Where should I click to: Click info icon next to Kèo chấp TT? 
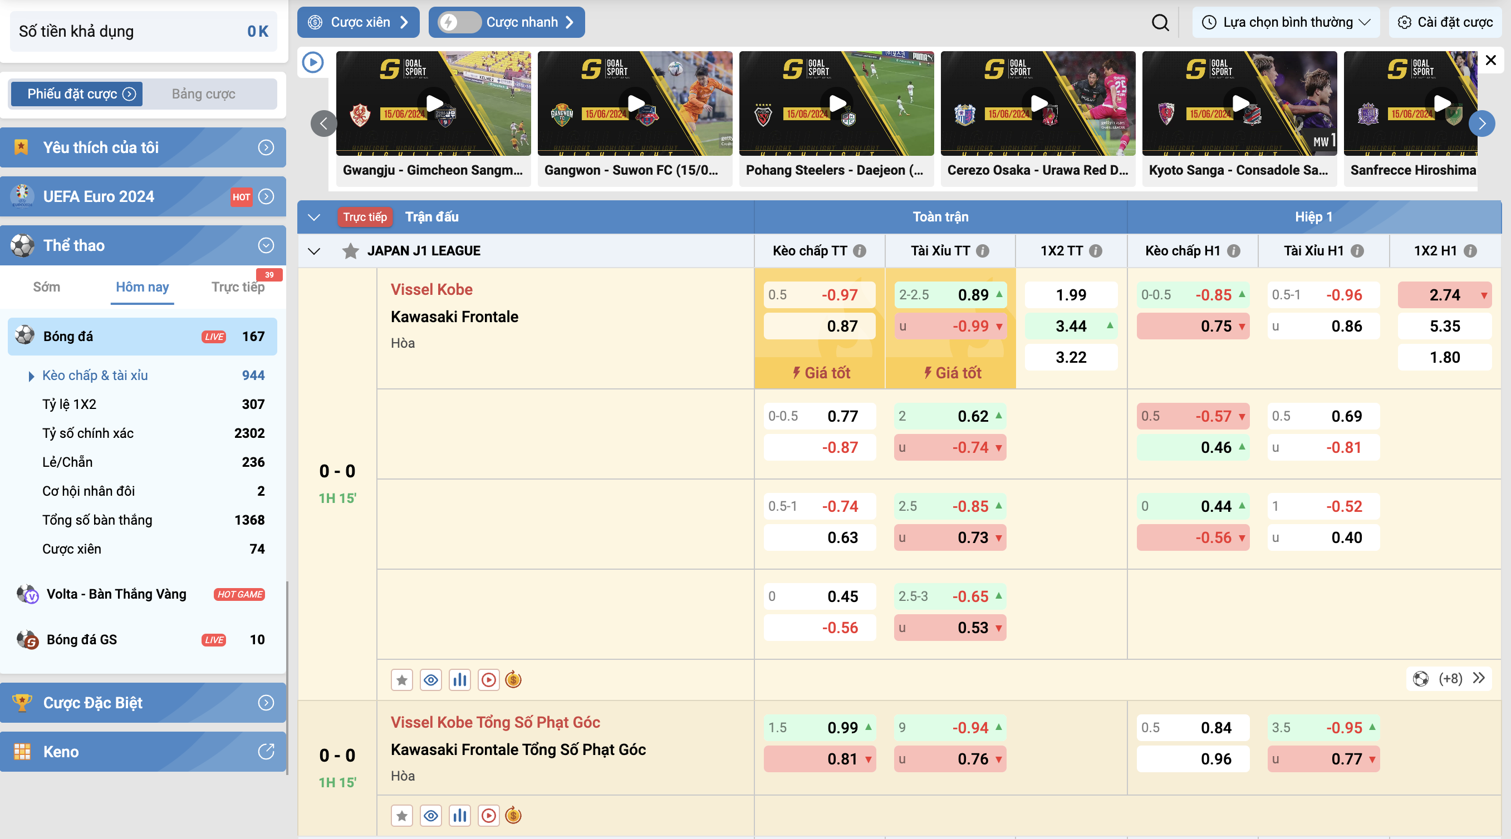tap(860, 251)
